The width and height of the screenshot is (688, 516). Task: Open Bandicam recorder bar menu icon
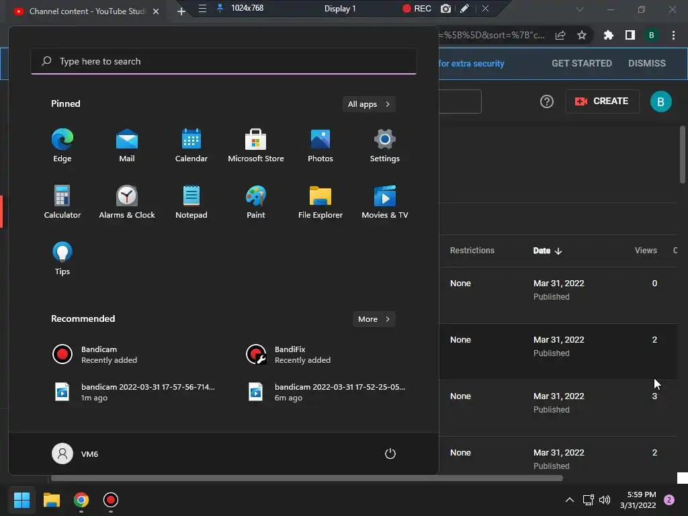[202, 8]
